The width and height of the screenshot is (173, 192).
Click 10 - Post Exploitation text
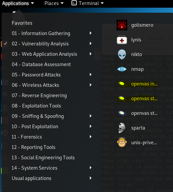[x=35, y=127]
